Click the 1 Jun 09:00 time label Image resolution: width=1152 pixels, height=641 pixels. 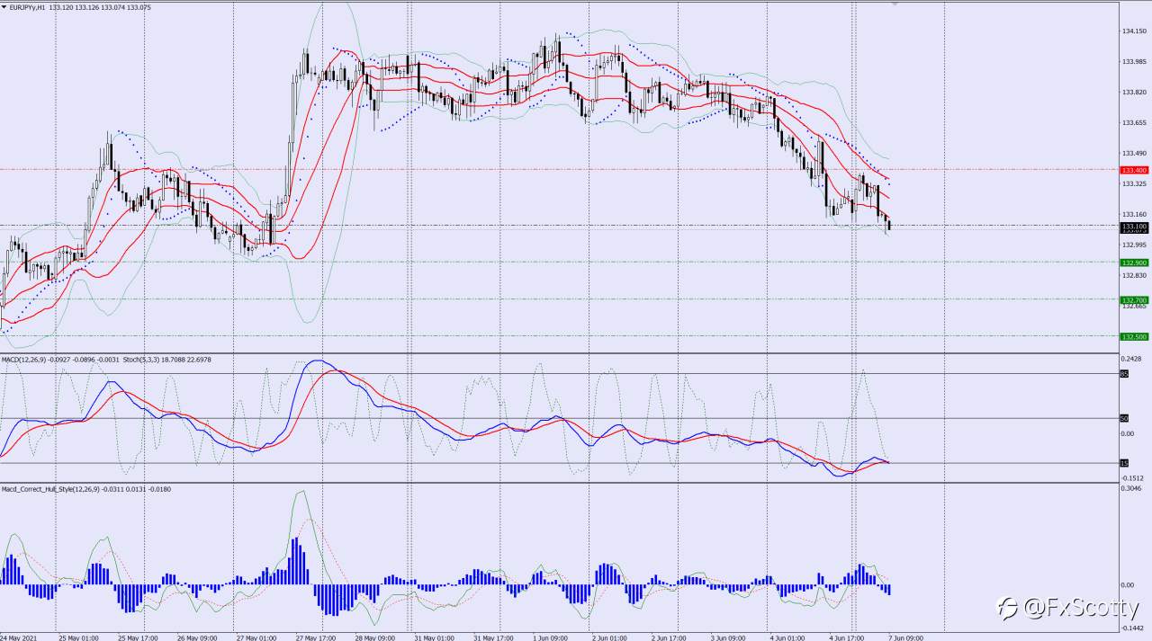click(x=552, y=637)
